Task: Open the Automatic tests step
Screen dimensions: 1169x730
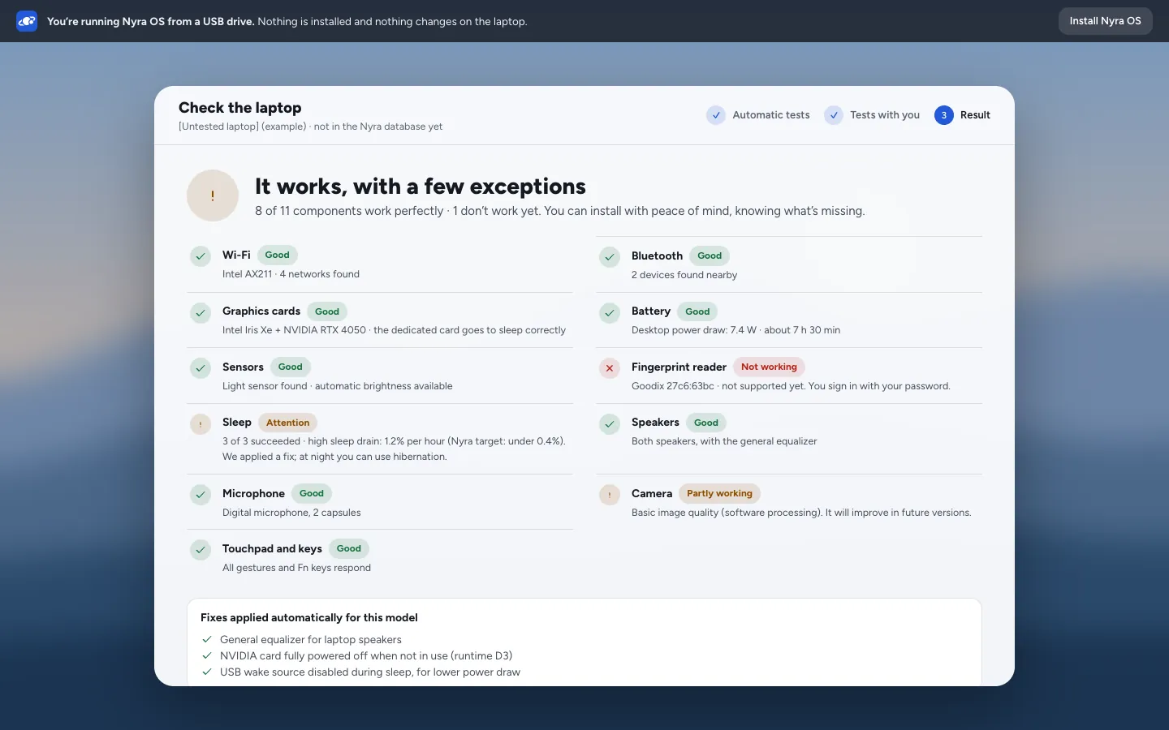Action: 758,115
